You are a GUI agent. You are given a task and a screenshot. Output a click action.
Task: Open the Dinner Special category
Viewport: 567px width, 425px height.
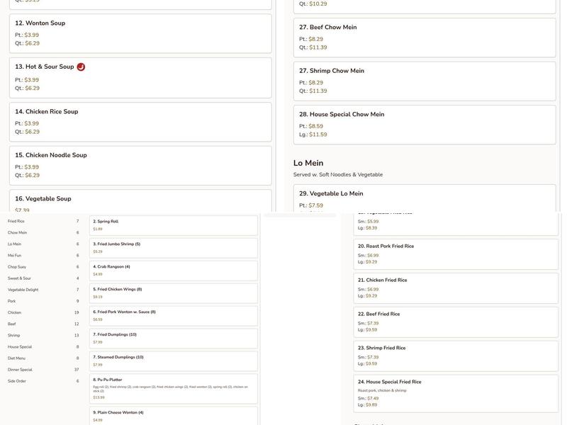click(21, 370)
